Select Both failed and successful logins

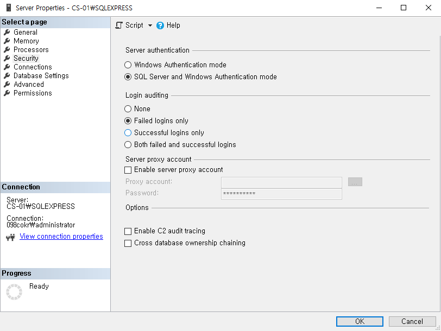[x=128, y=145]
